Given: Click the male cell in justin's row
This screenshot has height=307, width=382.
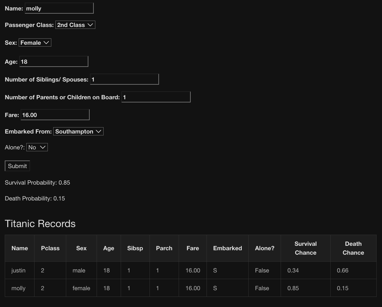Looking at the screenshot, I should (x=81, y=271).
